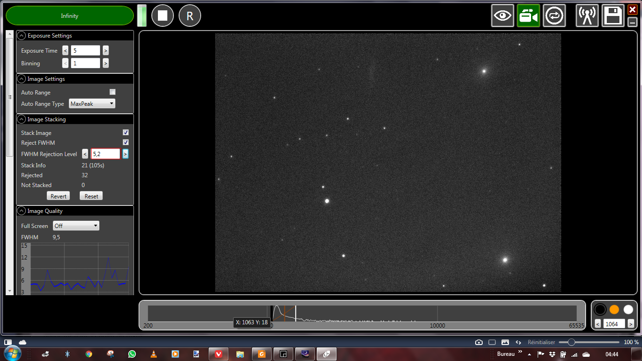Open VLC media player from taskbar

[154, 354]
